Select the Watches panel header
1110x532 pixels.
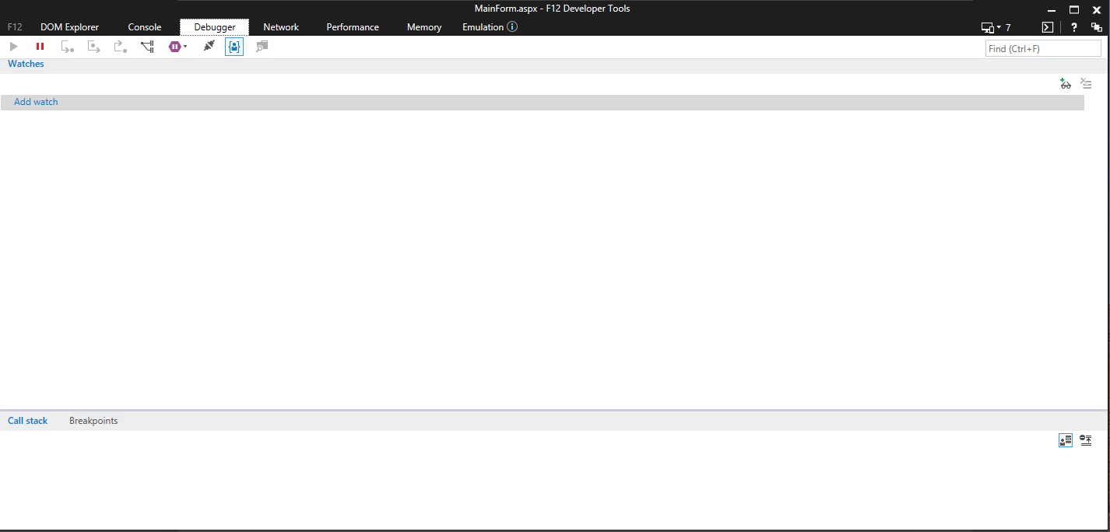click(26, 64)
